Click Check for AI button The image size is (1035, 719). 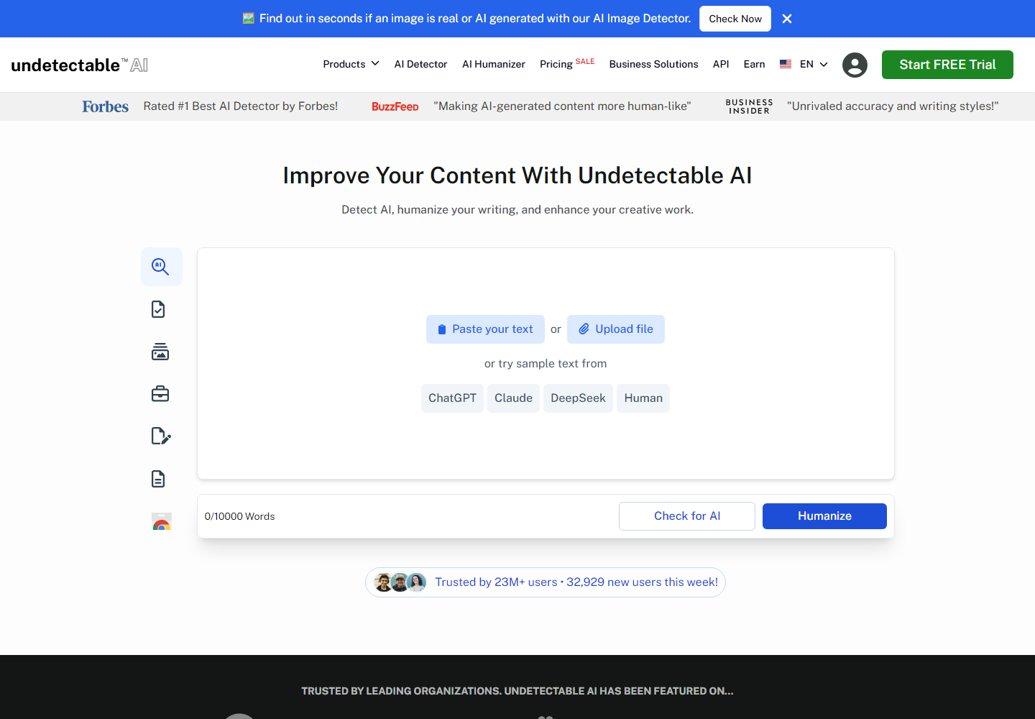687,516
